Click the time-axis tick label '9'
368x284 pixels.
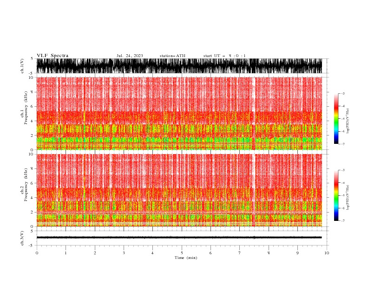(297, 253)
